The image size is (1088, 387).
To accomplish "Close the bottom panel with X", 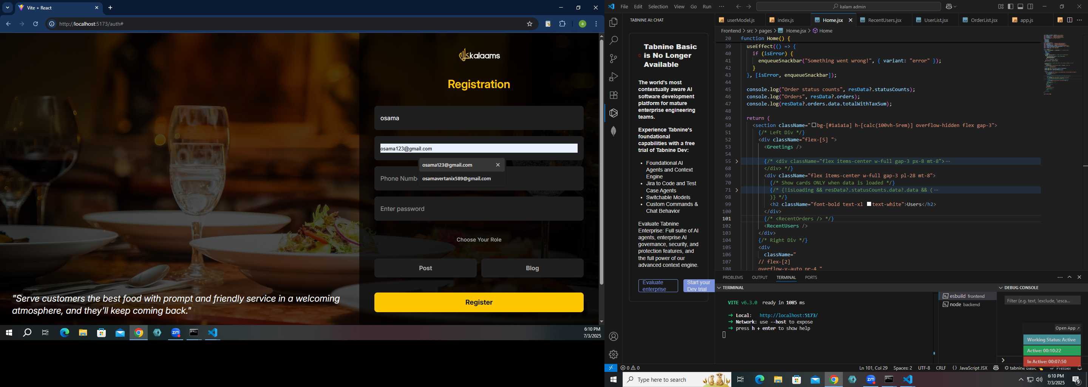I will pos(1079,277).
